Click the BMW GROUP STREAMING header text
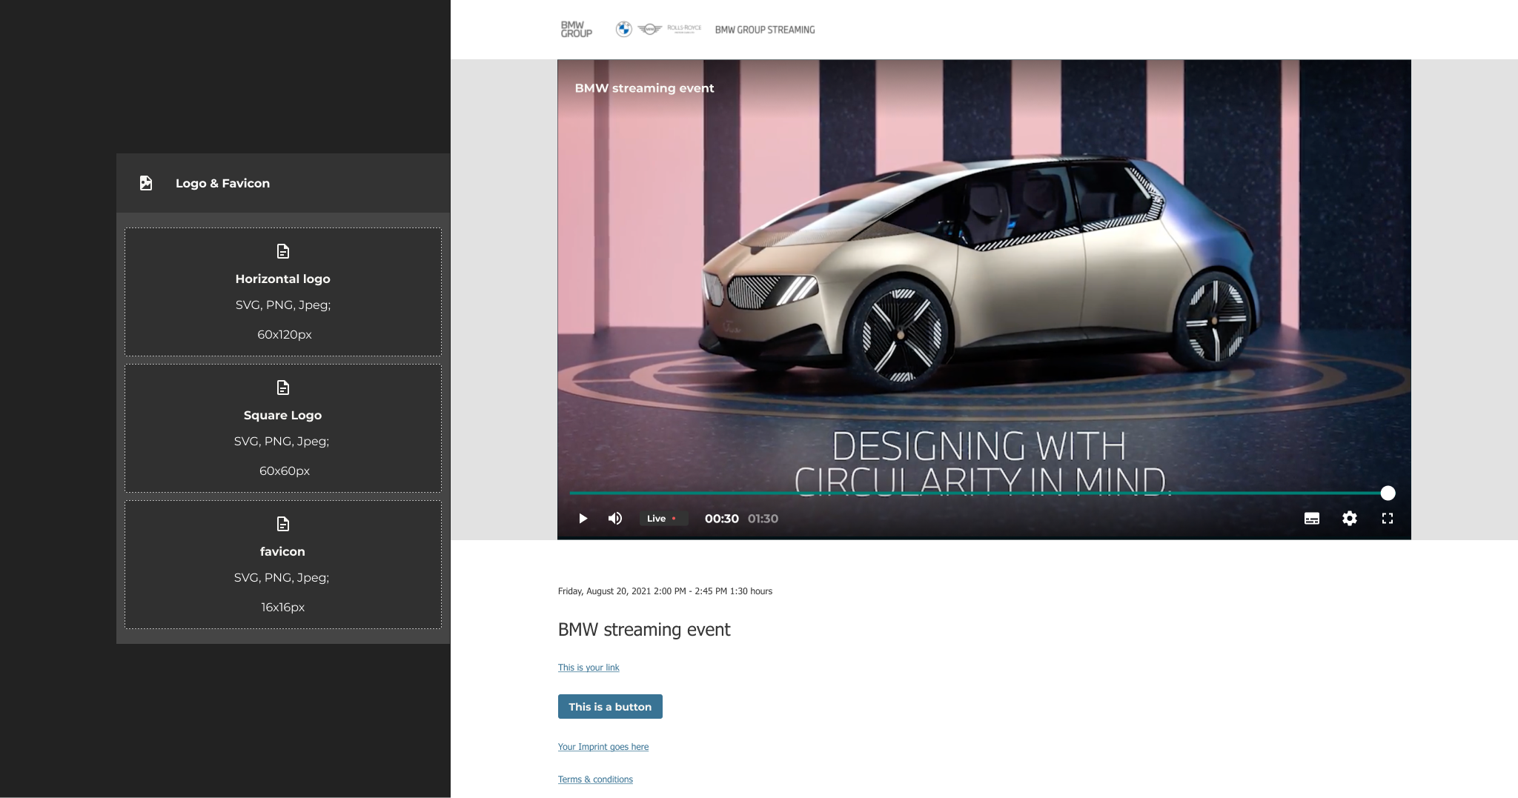Screen dimensions: 1518x798 coord(765,30)
